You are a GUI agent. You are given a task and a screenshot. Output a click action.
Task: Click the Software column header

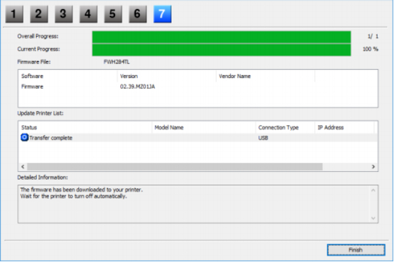click(68, 76)
